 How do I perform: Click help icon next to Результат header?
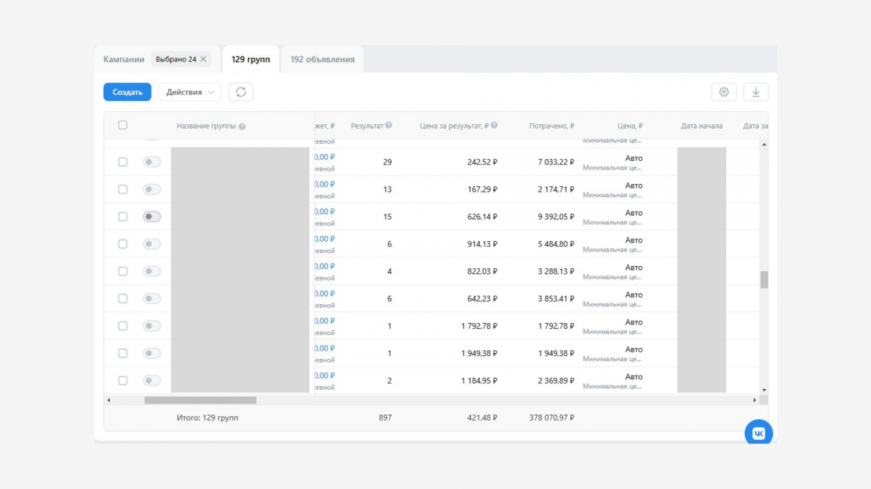[x=389, y=126]
